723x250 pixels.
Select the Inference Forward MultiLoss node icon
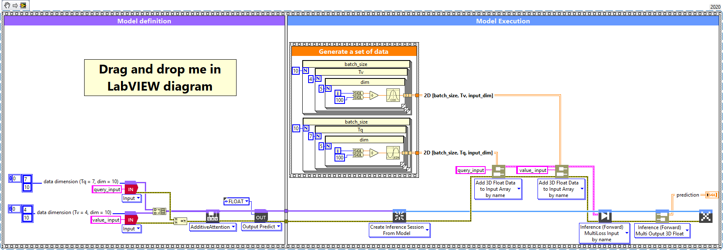(x=605, y=216)
